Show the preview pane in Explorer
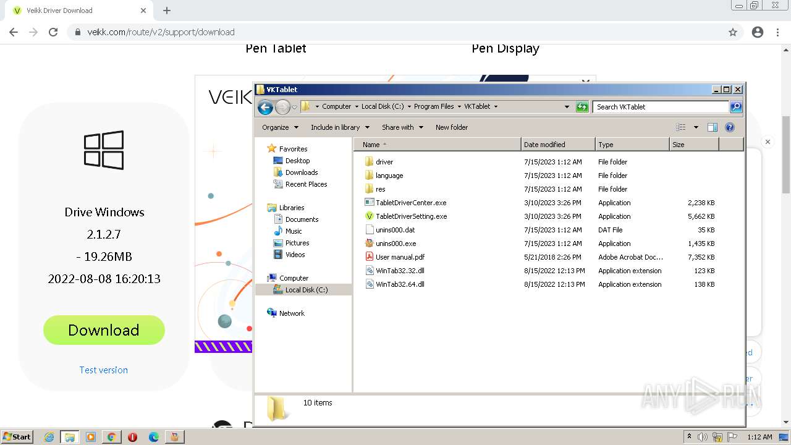Image resolution: width=791 pixels, height=445 pixels. tap(712, 127)
